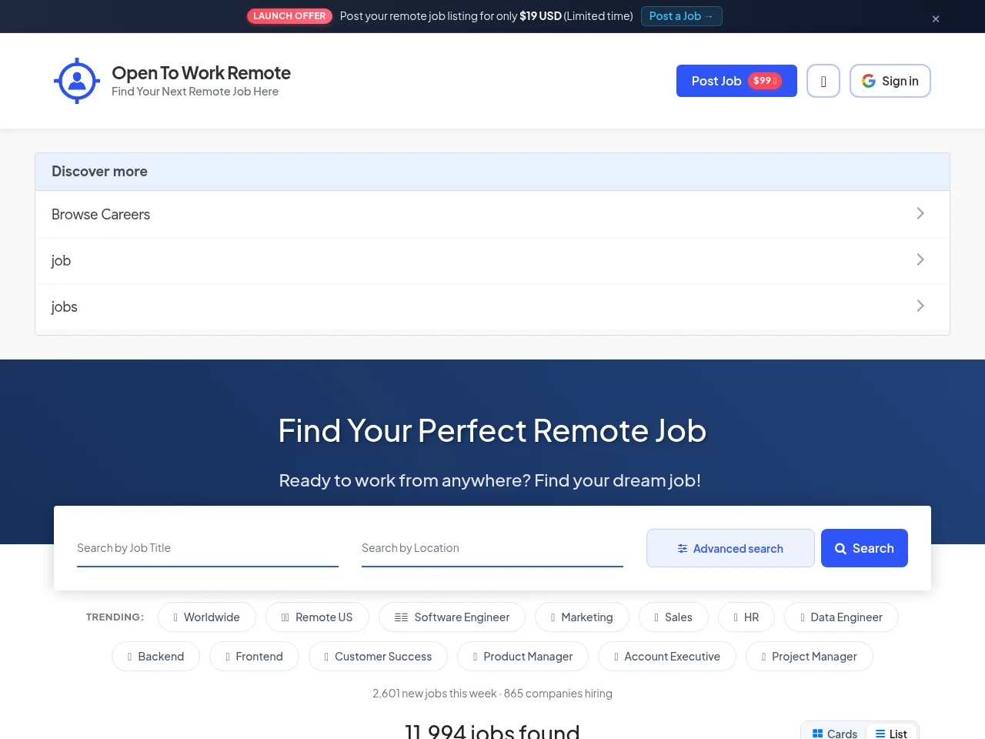
Task: Select the Sales trending tag
Action: coord(673,617)
